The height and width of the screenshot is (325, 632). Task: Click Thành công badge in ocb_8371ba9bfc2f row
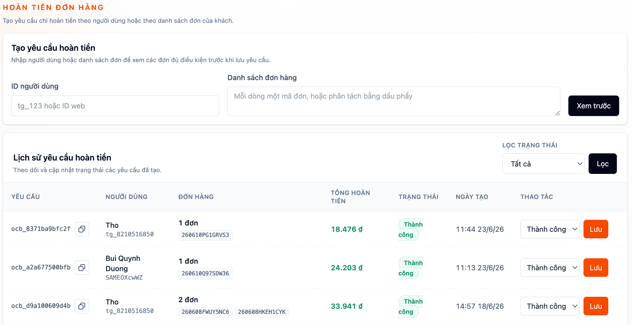point(410,229)
